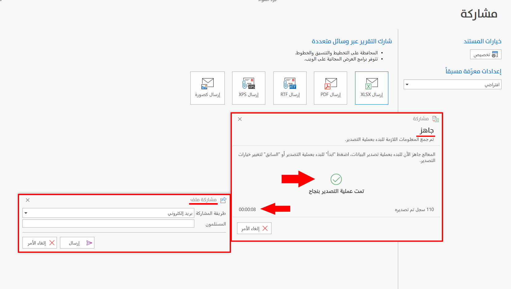
Task: Dismiss the مشاركة ملف panel
Action: (28, 200)
